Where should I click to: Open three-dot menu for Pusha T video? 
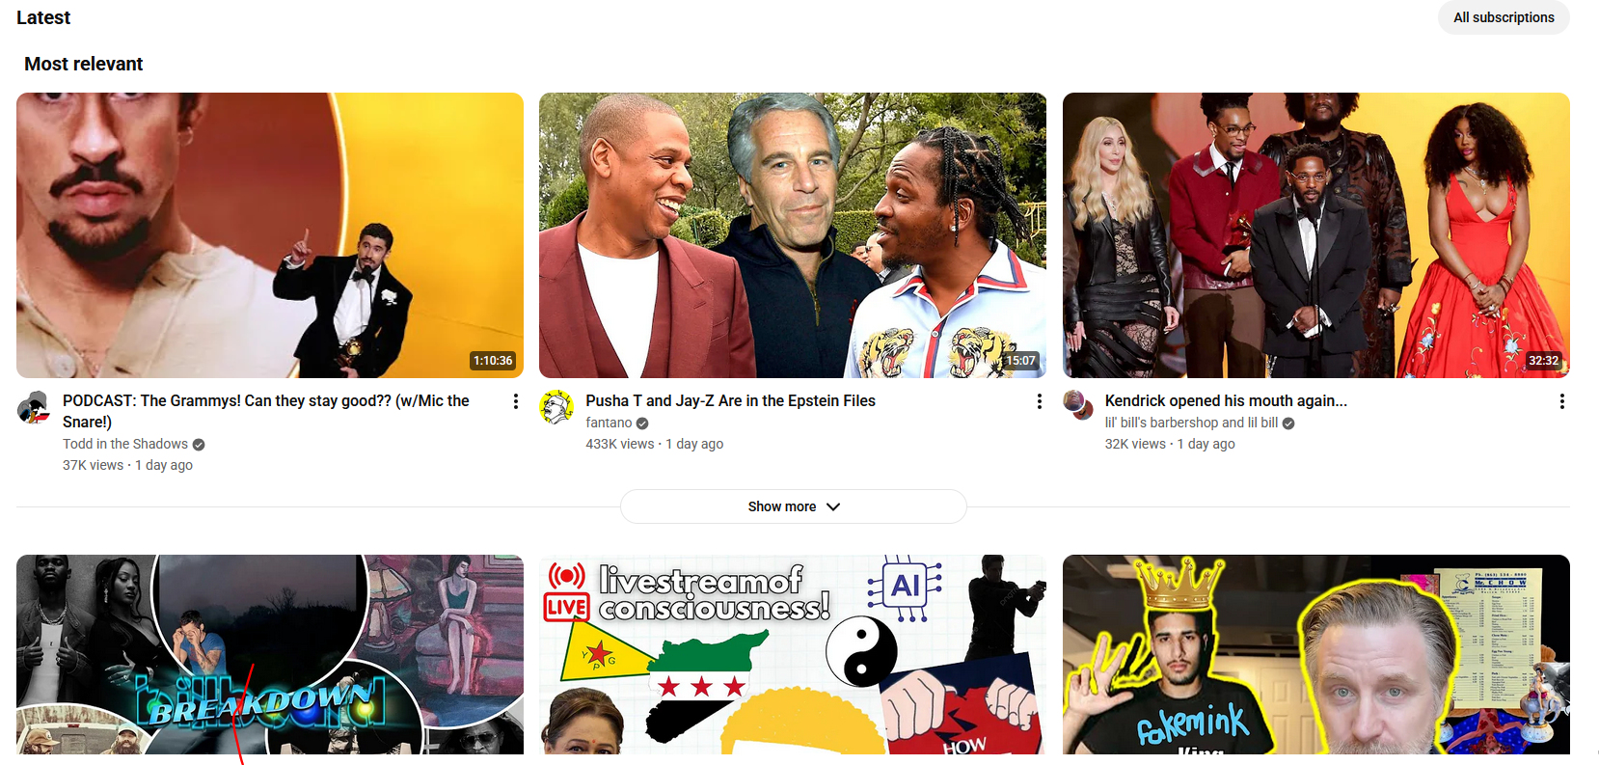point(1039,401)
